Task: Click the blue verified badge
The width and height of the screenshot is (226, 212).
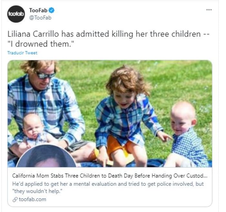Action: tap(52, 10)
